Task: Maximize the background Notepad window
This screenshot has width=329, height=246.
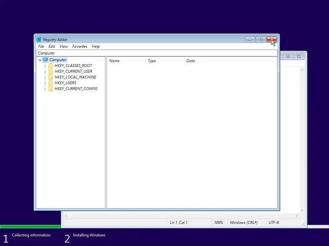Action: (288, 57)
